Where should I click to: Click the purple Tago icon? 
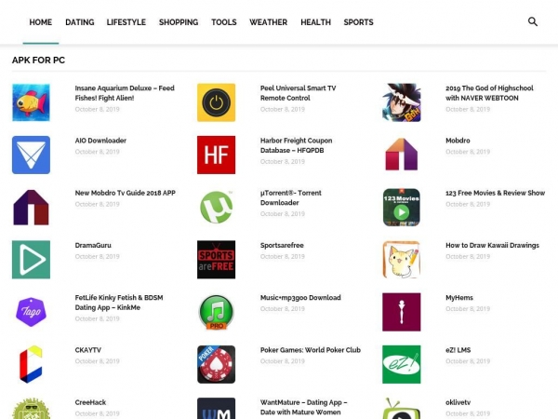pyautogui.click(x=31, y=312)
